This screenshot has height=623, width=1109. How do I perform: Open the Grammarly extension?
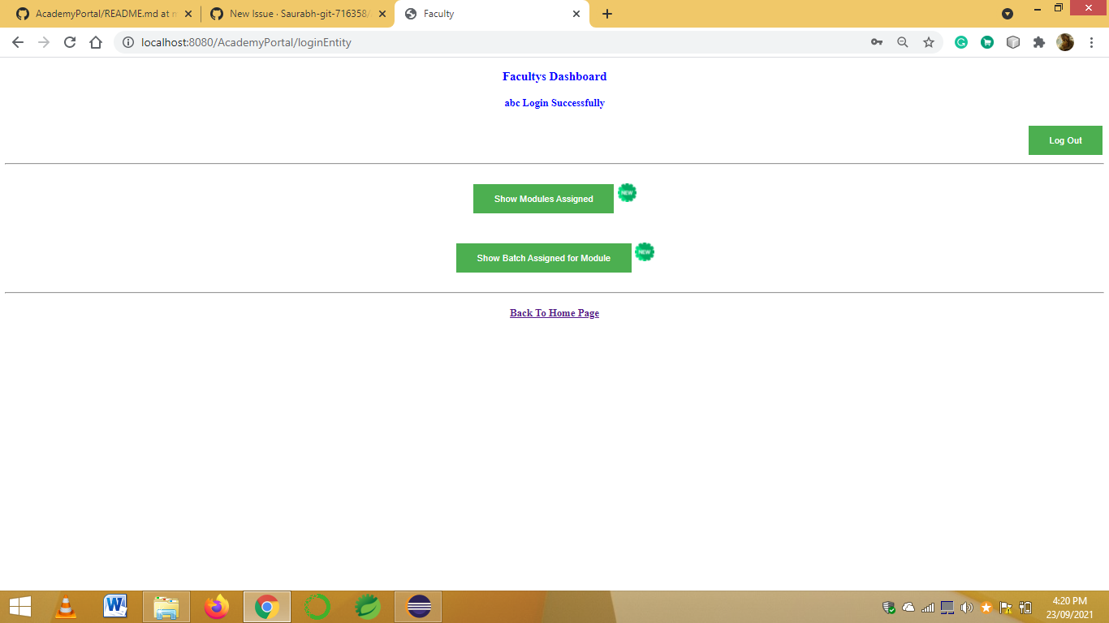[x=961, y=42]
